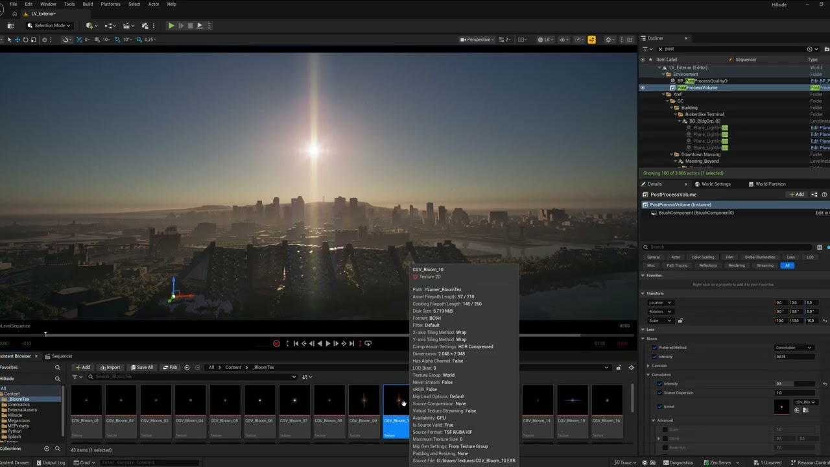Click the stop simulation button in toolbar

pyautogui.click(x=190, y=25)
